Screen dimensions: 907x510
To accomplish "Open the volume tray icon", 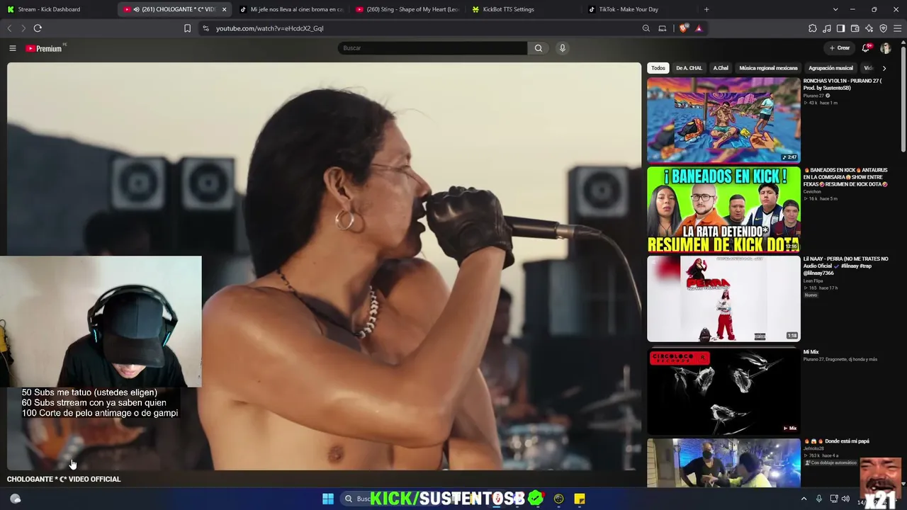I will pos(845,499).
